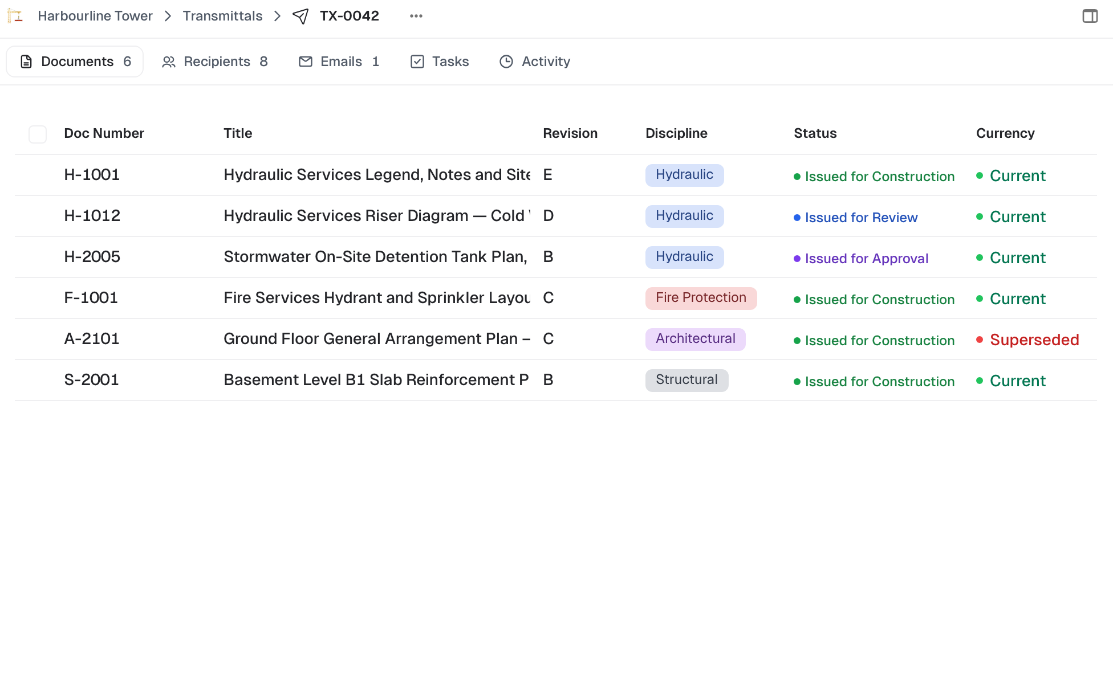Click the Discipline column header
Screen dimensions: 1113x695
click(x=676, y=133)
